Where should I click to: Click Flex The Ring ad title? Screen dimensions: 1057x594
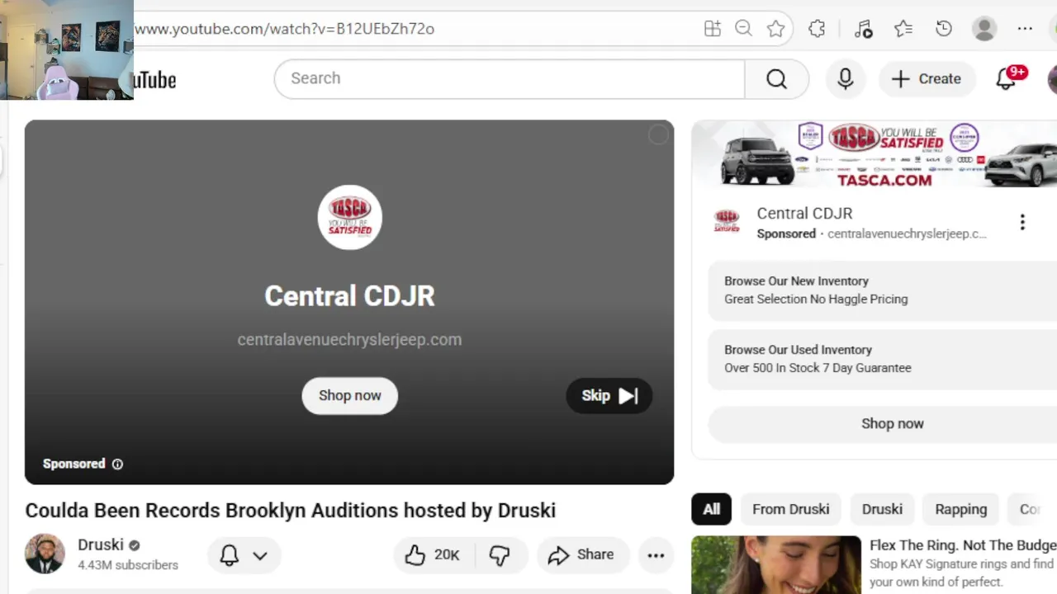[x=963, y=545]
